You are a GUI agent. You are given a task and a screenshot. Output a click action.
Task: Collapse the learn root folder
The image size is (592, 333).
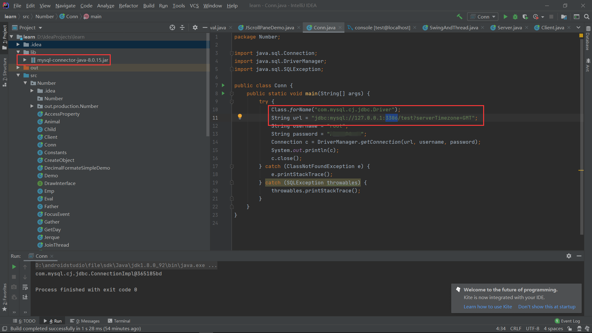point(12,37)
